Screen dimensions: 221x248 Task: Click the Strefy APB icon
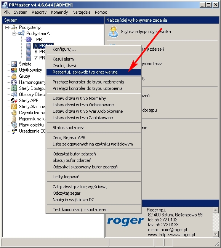tap(14, 101)
